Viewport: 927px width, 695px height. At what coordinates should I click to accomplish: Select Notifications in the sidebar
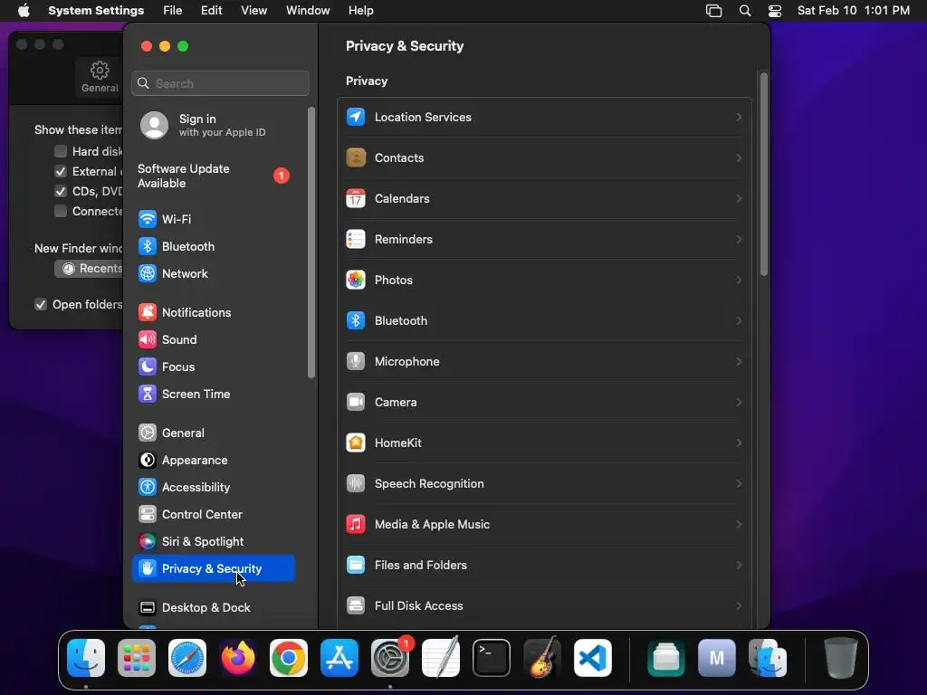pyautogui.click(x=214, y=312)
